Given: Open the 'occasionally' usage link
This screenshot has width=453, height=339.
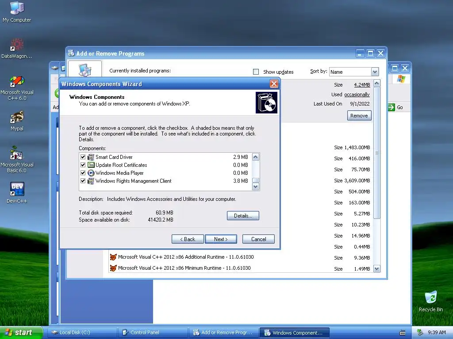Looking at the screenshot, I should tap(357, 94).
